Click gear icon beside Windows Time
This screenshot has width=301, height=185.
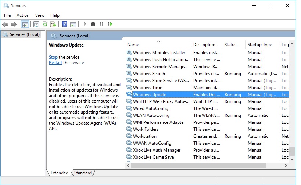pos(129,87)
